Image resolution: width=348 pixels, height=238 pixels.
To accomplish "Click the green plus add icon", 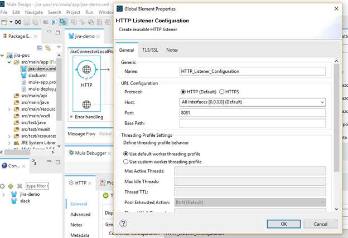I will click(x=11, y=186).
